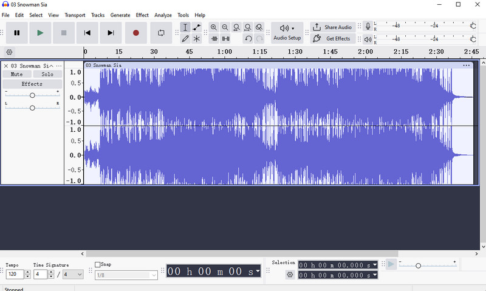Click the time signature numerator field
The width and height of the screenshot is (486, 291).
(40, 274)
